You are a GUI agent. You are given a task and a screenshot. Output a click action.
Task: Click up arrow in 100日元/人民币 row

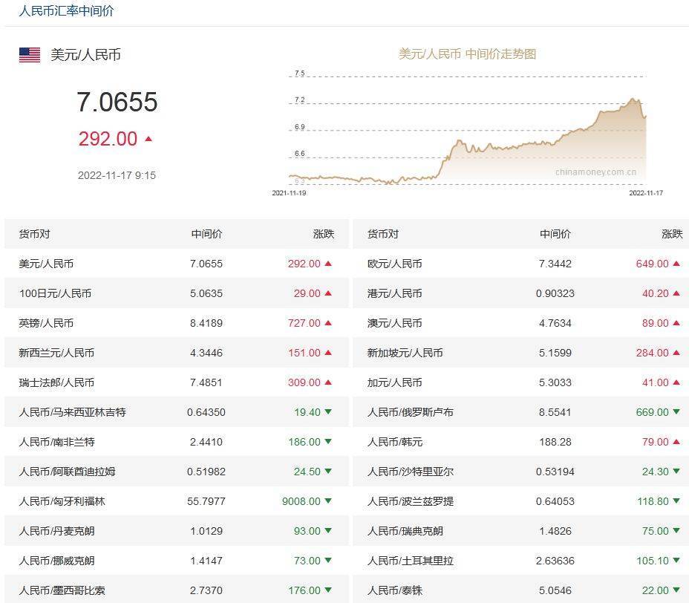click(x=328, y=293)
